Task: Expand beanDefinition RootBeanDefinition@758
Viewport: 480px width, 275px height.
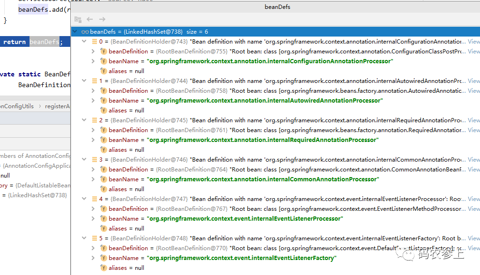Action: (93, 90)
